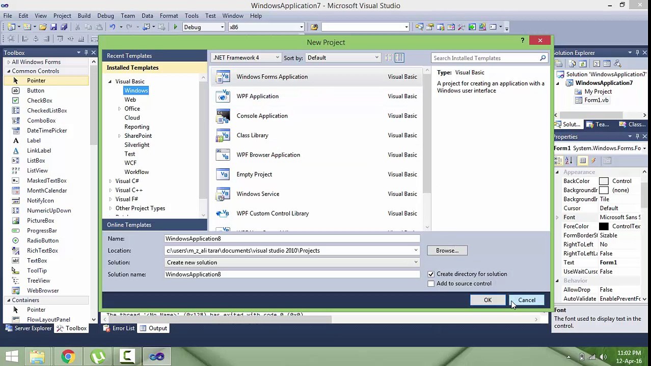Open the .NET Framework 4 dropdown
The height and width of the screenshot is (366, 651).
pos(247,57)
